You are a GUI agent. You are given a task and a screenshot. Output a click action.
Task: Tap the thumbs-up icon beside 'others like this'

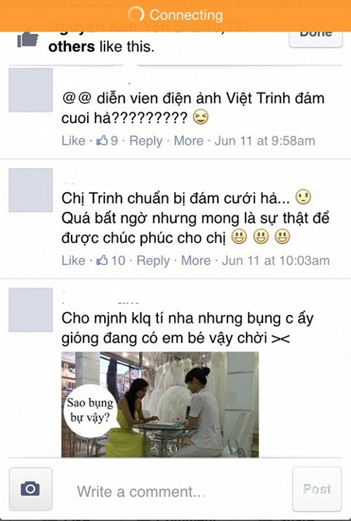(x=28, y=41)
